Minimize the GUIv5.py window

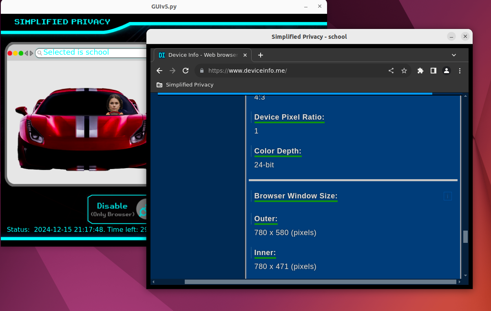coord(306,7)
